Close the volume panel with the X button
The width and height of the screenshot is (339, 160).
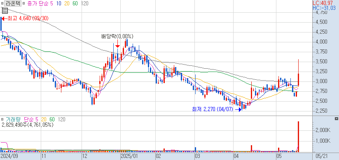[x=336, y=119]
